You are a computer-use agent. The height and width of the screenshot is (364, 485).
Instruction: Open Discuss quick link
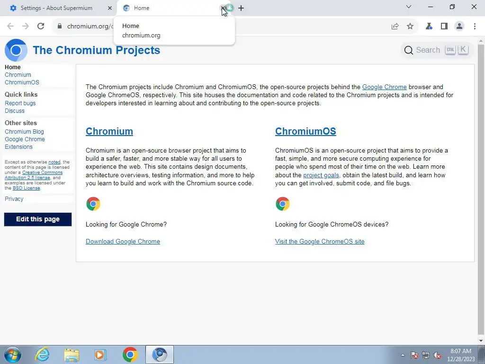(15, 111)
